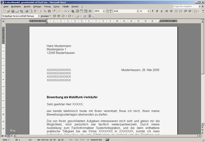The width and height of the screenshot is (205, 142).
Task: Insert a new comment
Action: pos(77,16)
